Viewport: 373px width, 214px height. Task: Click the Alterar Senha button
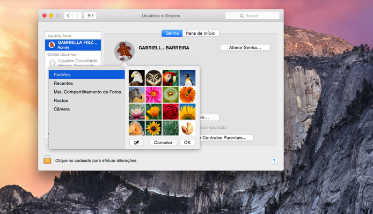(x=245, y=48)
